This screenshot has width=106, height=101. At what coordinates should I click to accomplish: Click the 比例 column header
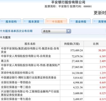[95, 44]
